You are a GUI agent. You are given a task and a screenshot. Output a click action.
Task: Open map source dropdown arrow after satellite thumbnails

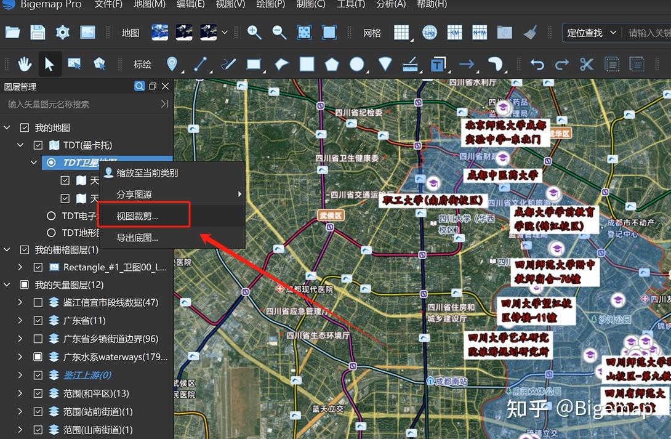(225, 33)
